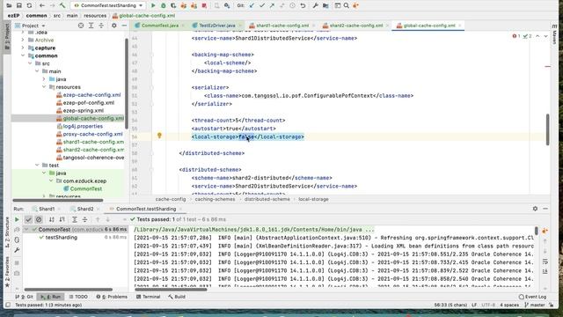Collapse the resources folder under main
563x317 pixels.
44,87
